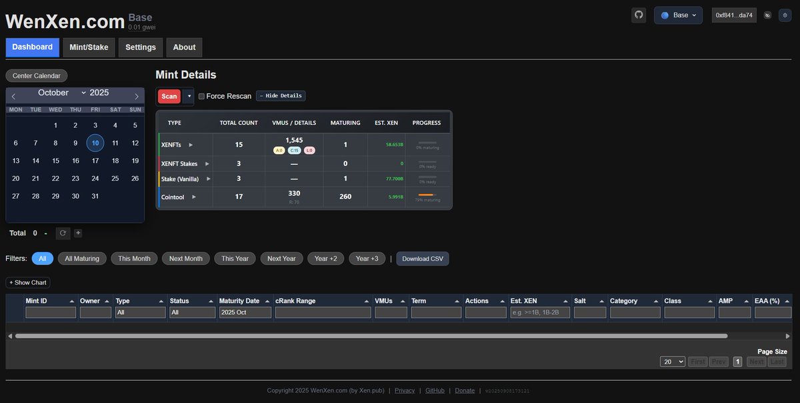The width and height of the screenshot is (800, 403).
Task: Select the All filter pill
Action: point(42,258)
